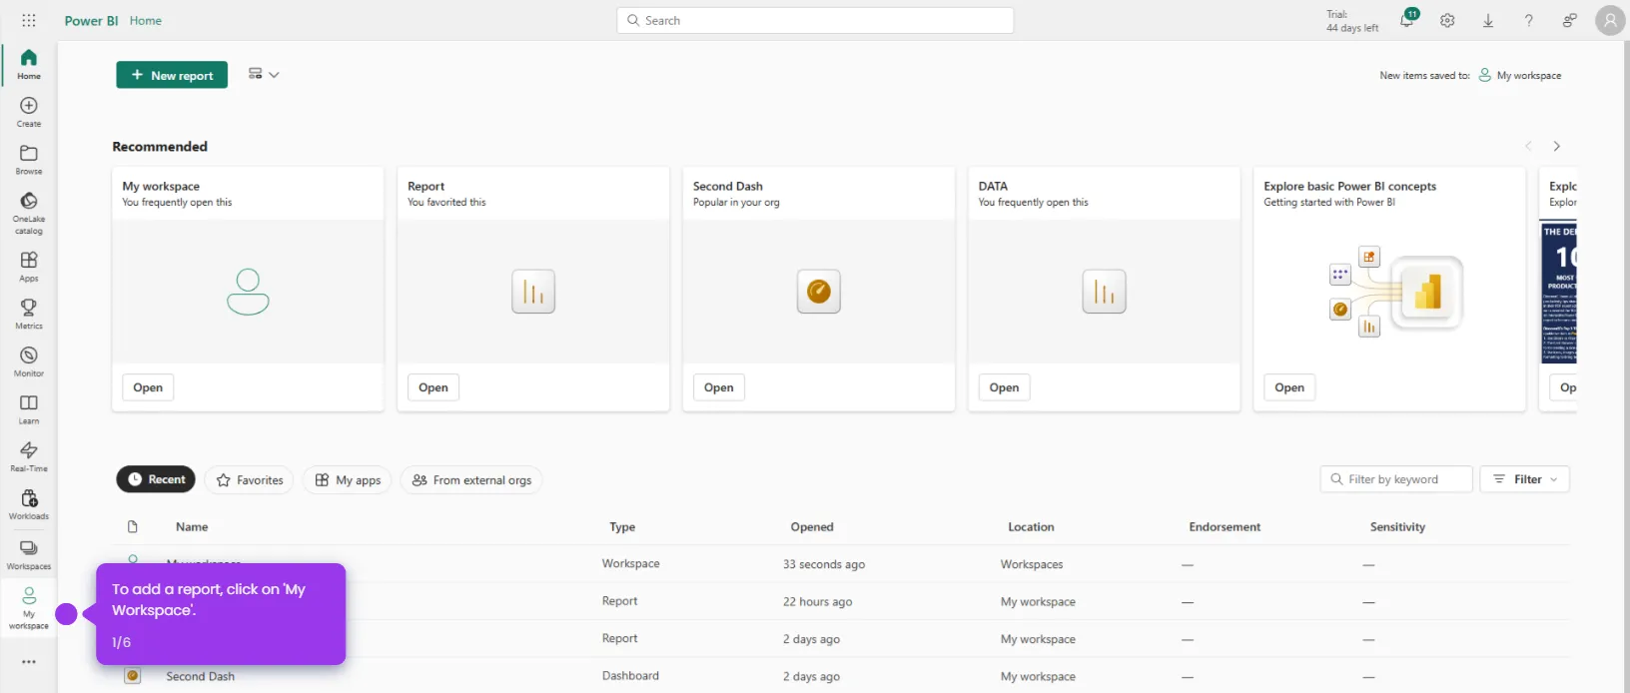Go to Home in the sidebar
The width and height of the screenshot is (1630, 693).
(x=29, y=64)
